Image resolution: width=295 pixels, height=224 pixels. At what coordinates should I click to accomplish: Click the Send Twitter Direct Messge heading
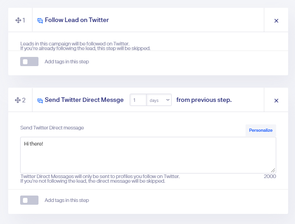coord(84,100)
